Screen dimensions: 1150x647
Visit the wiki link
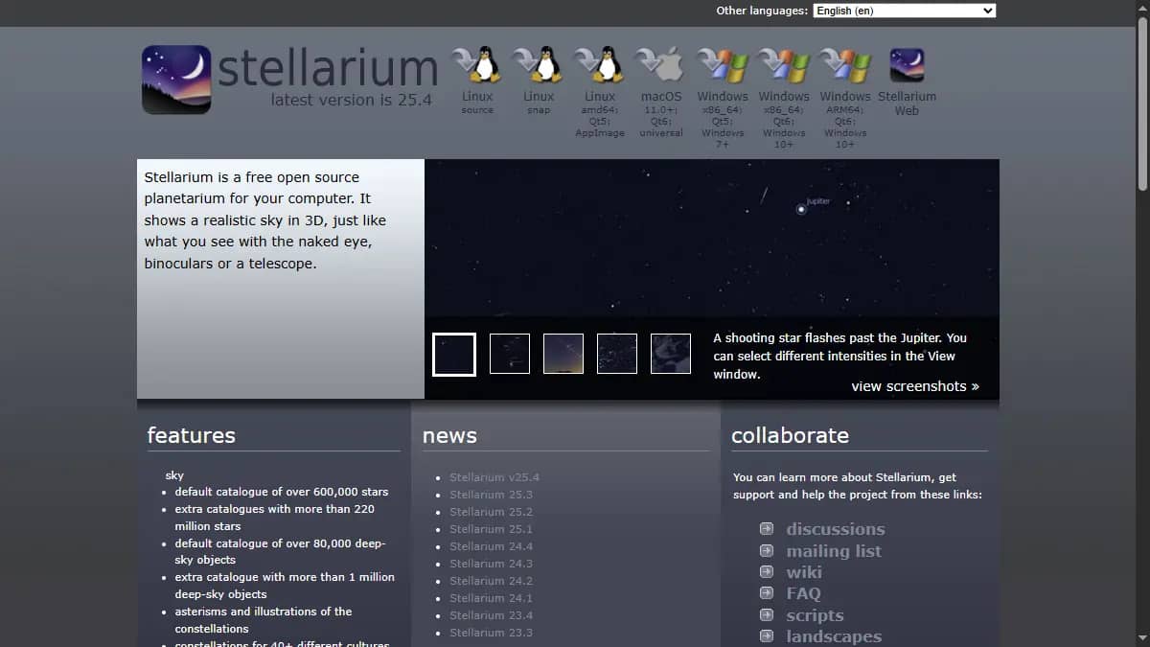pyautogui.click(x=804, y=572)
